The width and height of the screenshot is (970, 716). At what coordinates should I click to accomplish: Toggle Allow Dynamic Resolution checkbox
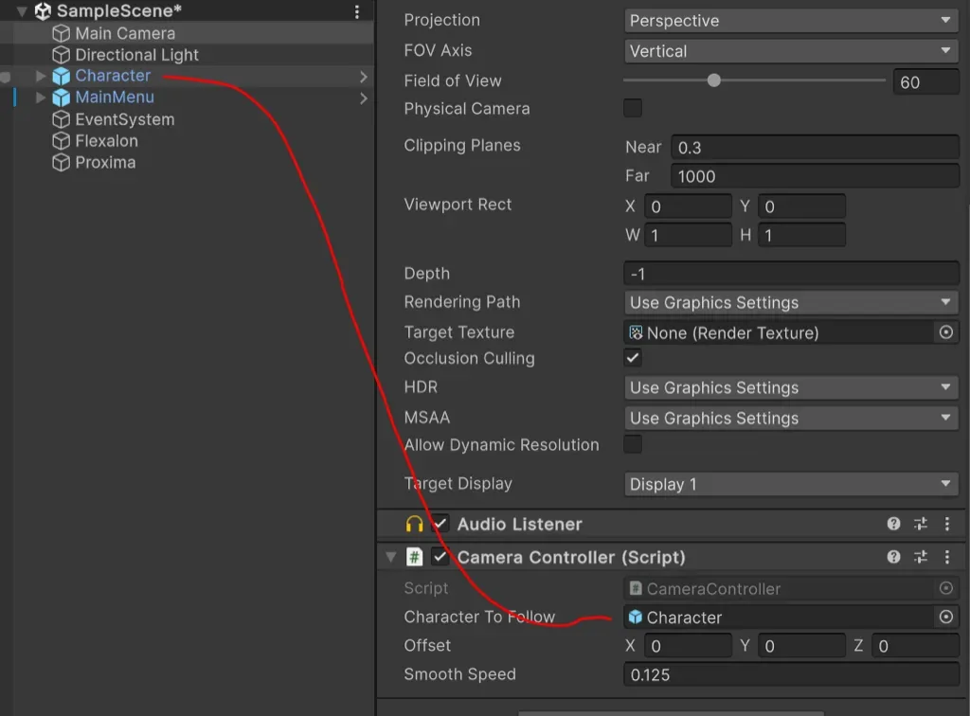pos(633,444)
